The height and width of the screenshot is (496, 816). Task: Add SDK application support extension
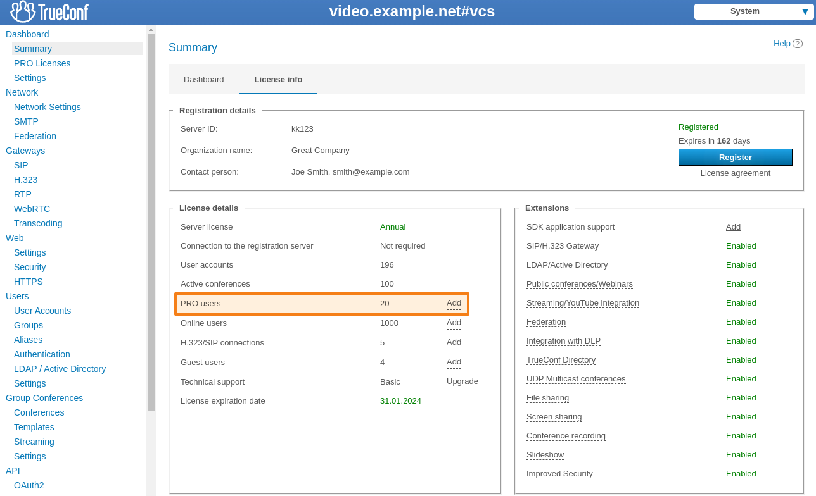(733, 227)
